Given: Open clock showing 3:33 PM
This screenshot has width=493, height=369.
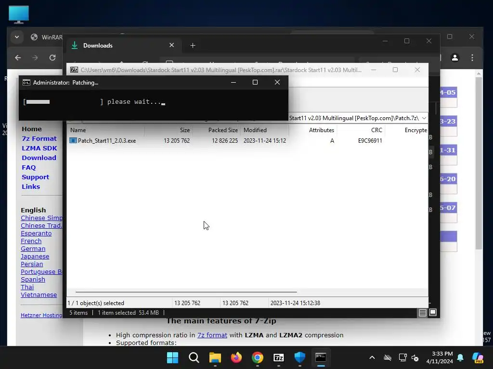Looking at the screenshot, I should point(440,357).
